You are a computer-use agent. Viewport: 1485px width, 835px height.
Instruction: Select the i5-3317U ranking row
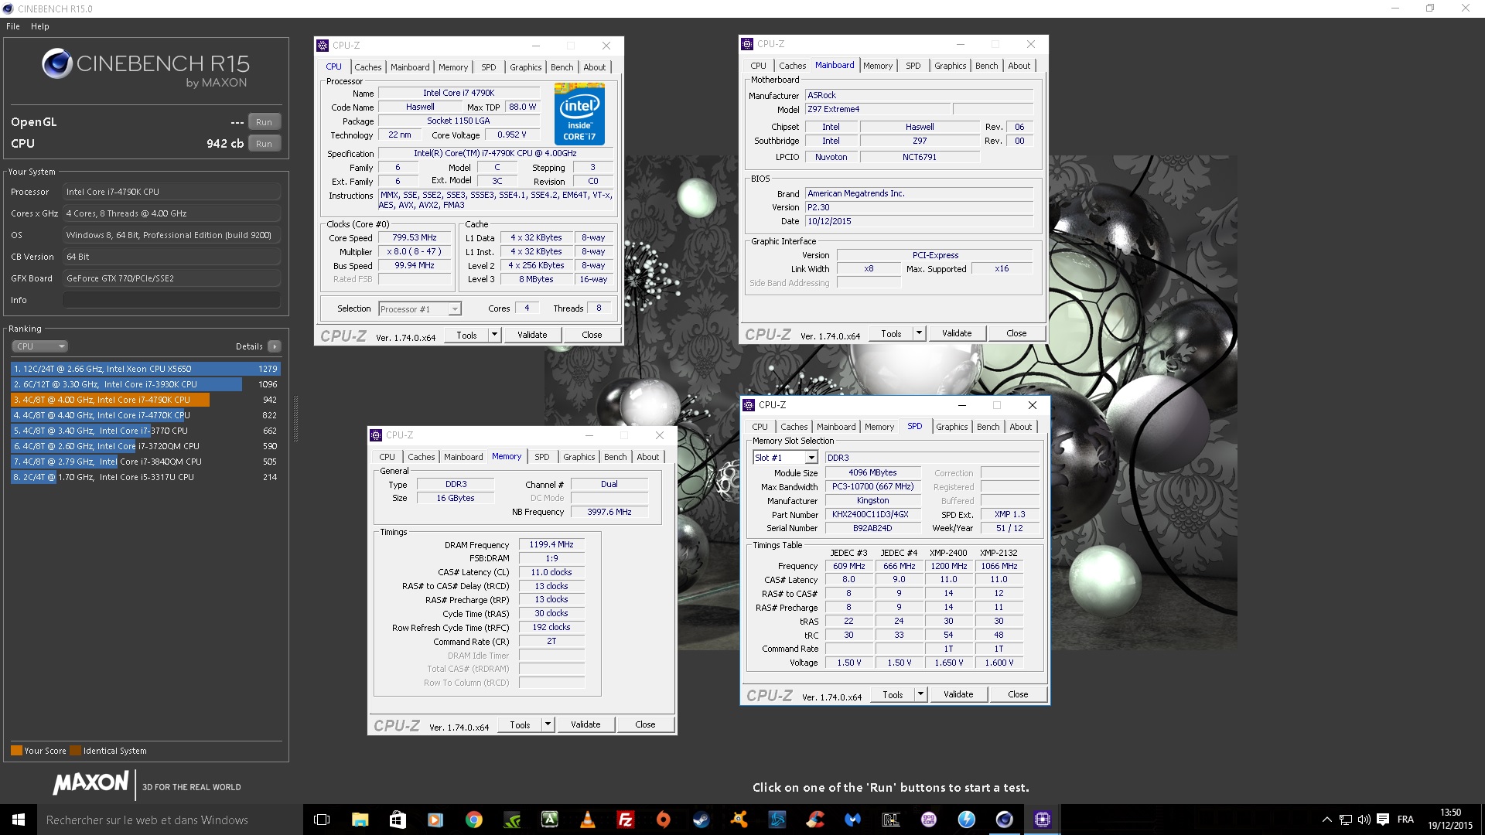tap(145, 477)
